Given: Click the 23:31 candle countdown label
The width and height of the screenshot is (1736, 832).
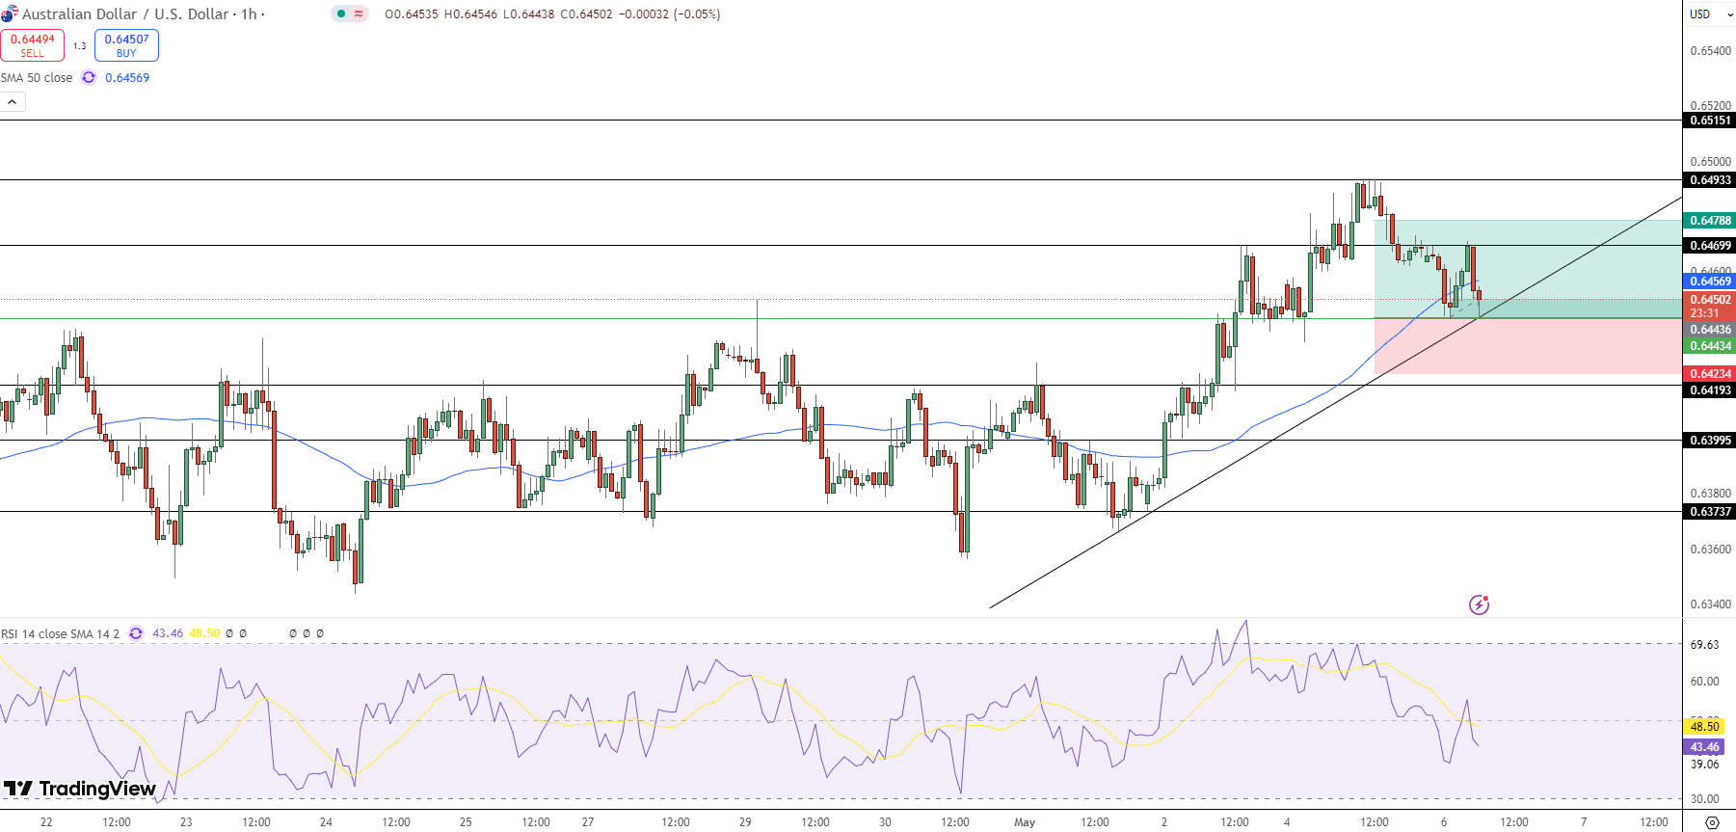Looking at the screenshot, I should click(x=1704, y=313).
